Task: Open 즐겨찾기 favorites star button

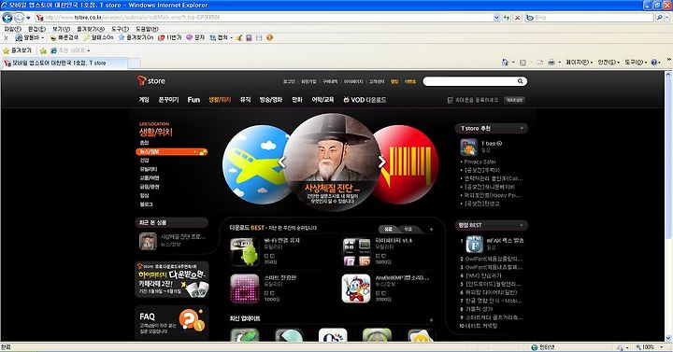Action: tap(17, 50)
